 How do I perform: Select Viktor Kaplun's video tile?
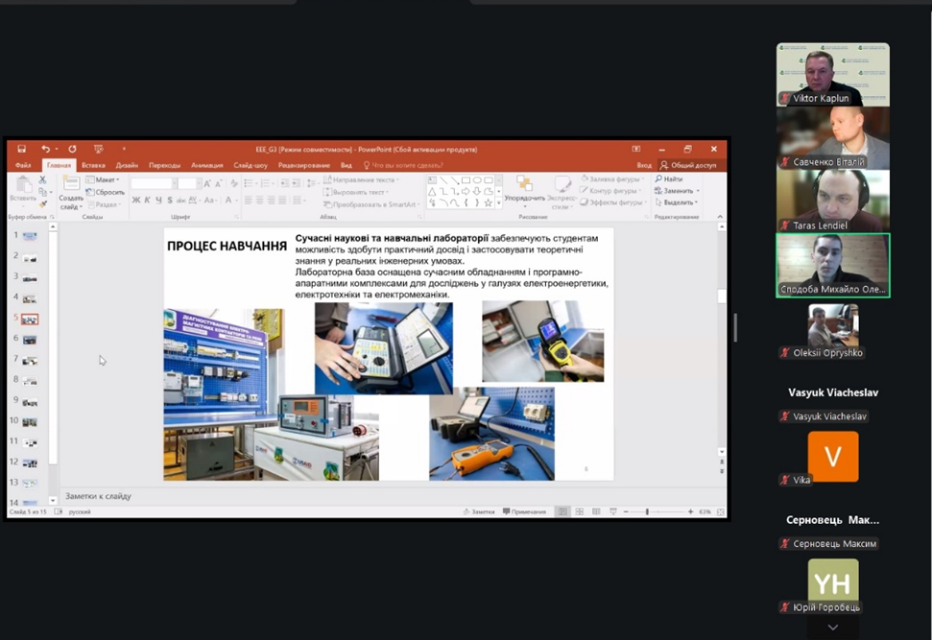pos(832,74)
